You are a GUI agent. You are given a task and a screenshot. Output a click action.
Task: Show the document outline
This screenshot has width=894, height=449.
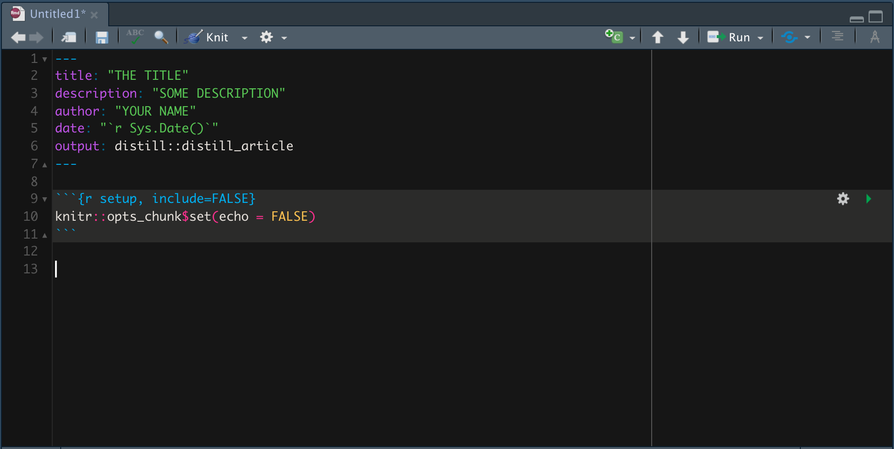[838, 37]
